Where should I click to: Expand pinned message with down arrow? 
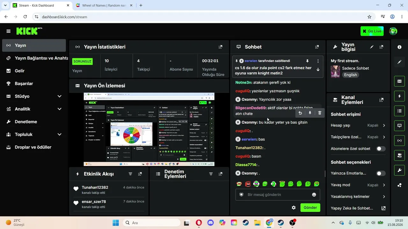tap(318, 69)
